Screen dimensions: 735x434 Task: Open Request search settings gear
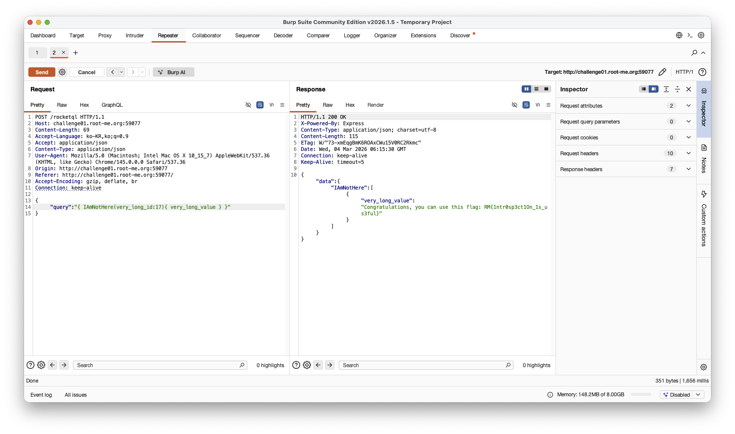[x=41, y=365]
